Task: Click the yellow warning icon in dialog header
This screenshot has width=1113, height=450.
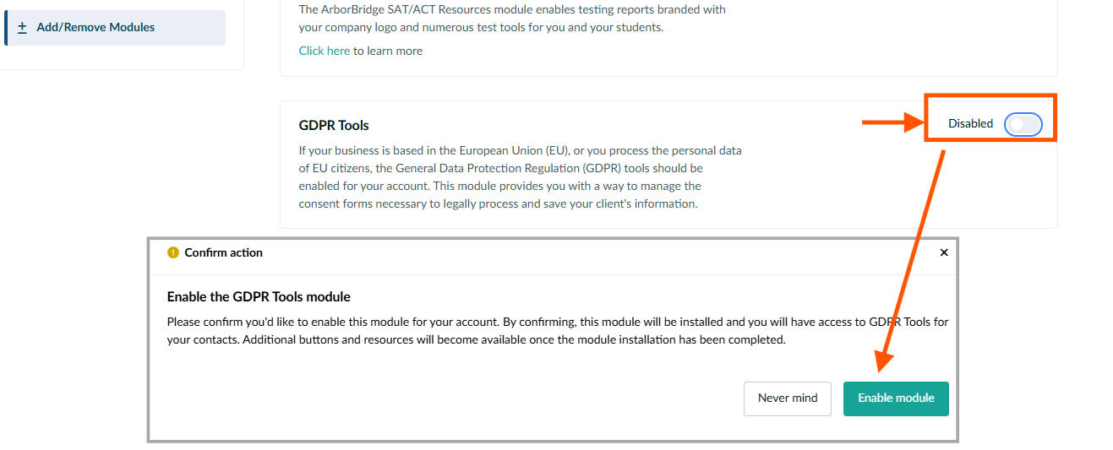Action: click(x=173, y=252)
